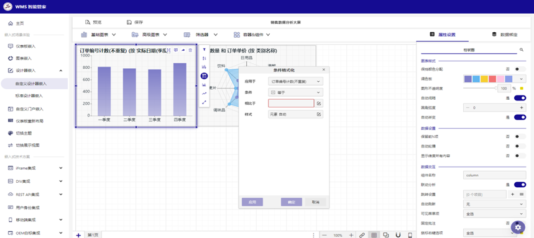Image resolution: width=534 pixels, height=238 pixels.
Task: Open the 自动刷新 dropdown
Action: tap(494, 204)
